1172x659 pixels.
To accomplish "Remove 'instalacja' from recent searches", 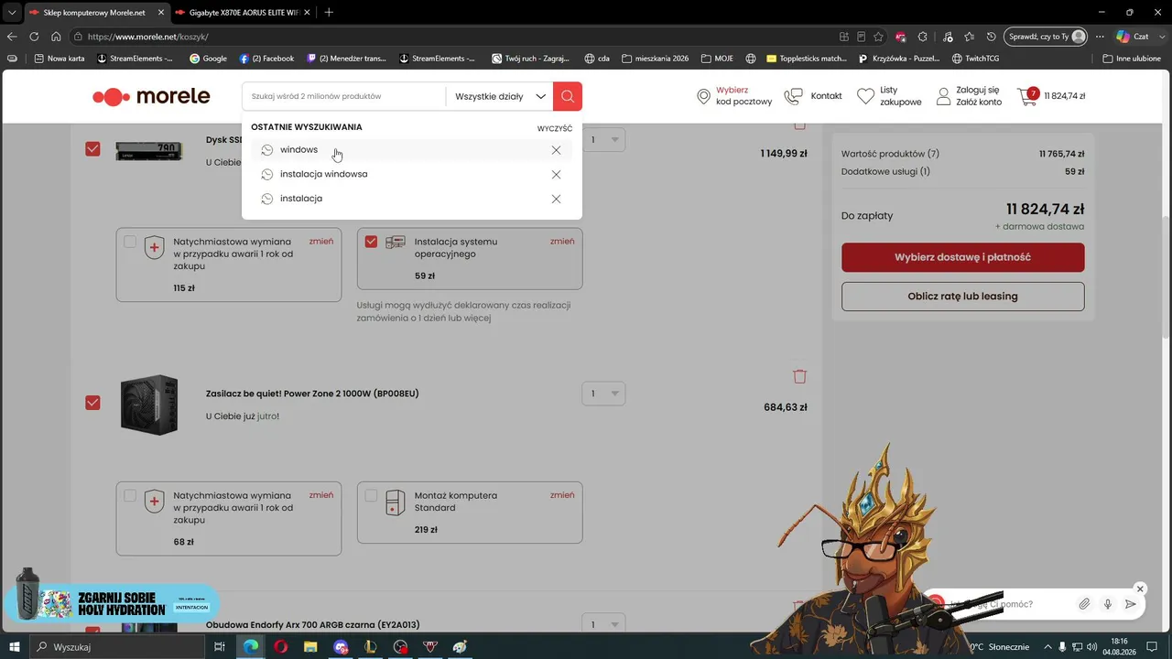I will tap(556, 199).
